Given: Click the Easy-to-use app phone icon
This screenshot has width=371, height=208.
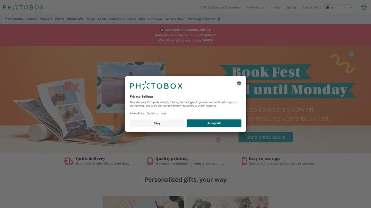Looking at the screenshot, I should [x=244, y=161].
